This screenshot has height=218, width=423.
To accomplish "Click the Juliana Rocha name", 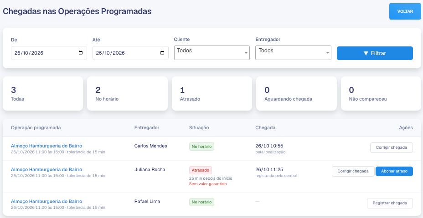I will point(150,169).
